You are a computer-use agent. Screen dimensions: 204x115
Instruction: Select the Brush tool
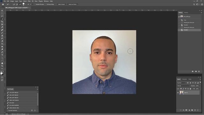[x=2, y=33]
